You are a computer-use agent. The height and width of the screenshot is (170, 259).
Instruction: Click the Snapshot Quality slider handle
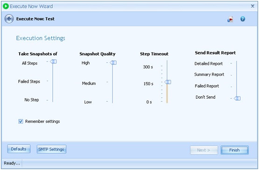[x=113, y=63]
